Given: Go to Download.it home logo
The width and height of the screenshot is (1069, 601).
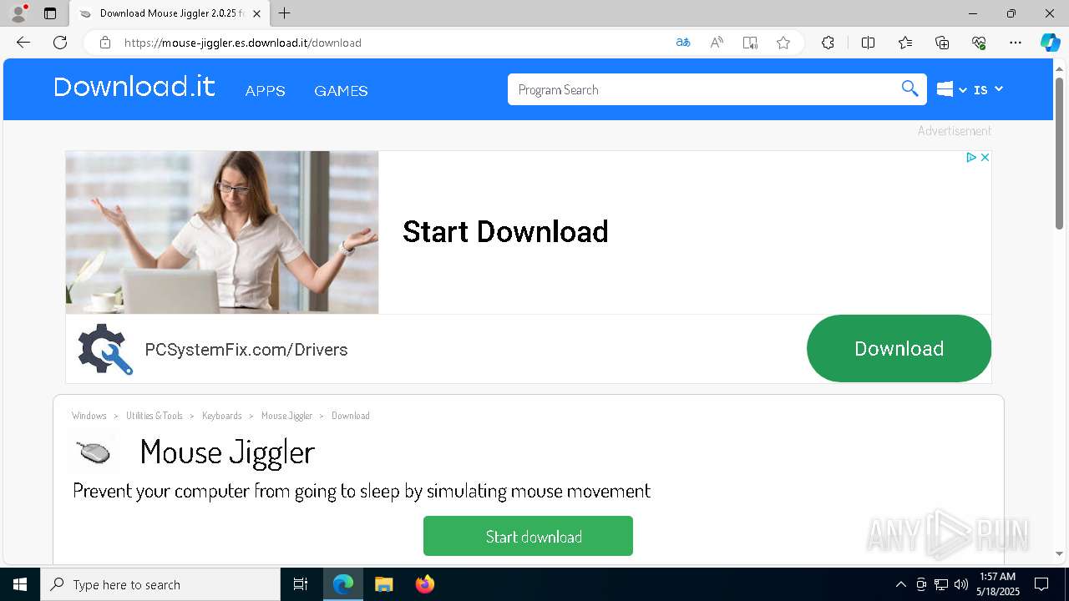Looking at the screenshot, I should tap(134, 87).
